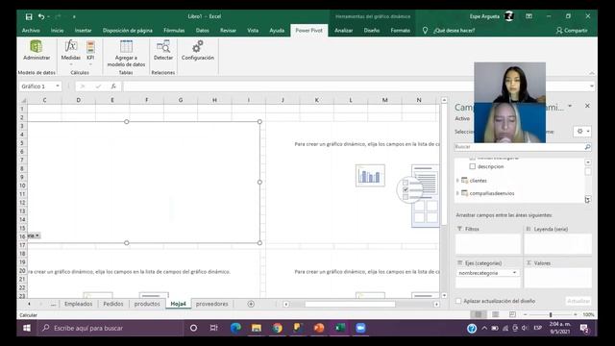
Task: Click the Windows taskbar search box
Action: tap(110, 328)
